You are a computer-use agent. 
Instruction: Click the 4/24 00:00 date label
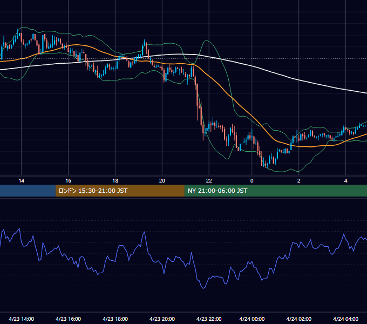coord(252,319)
